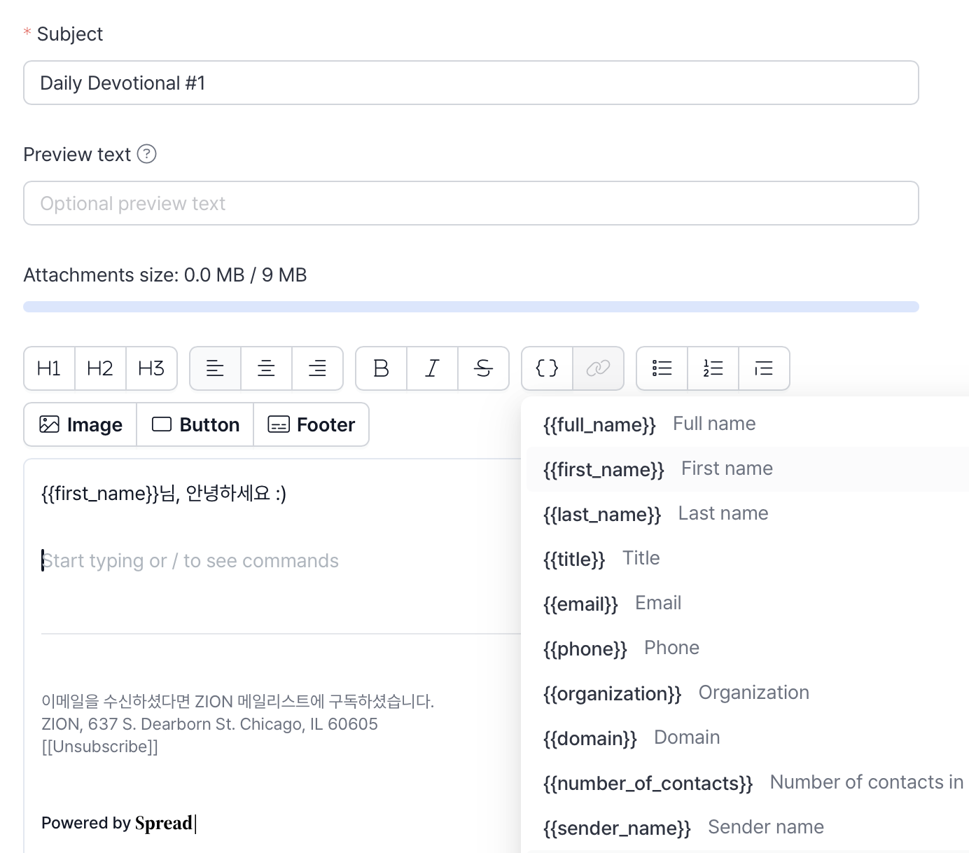Apply strikethrough formatting
The width and height of the screenshot is (969, 853).
(484, 368)
